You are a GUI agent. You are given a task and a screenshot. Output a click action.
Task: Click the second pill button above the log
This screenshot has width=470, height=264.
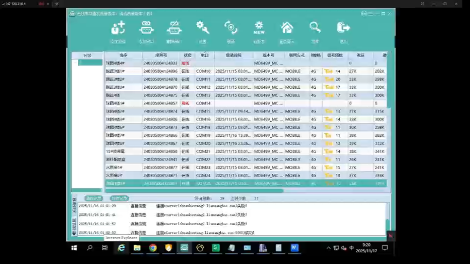[119, 198]
